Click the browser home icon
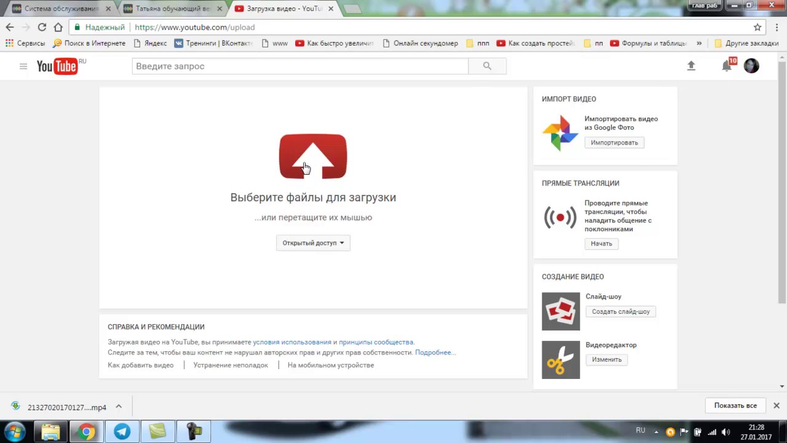 coord(58,27)
